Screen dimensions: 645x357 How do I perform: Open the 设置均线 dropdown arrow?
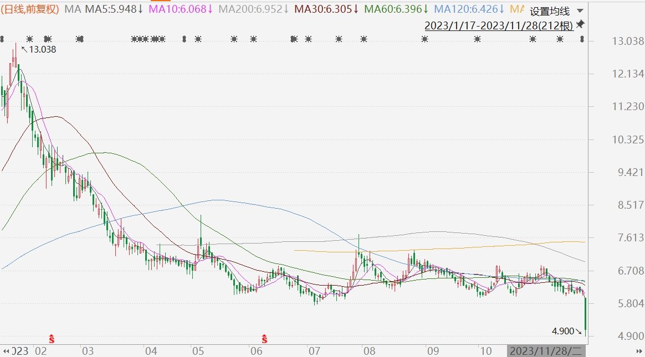[580, 11]
